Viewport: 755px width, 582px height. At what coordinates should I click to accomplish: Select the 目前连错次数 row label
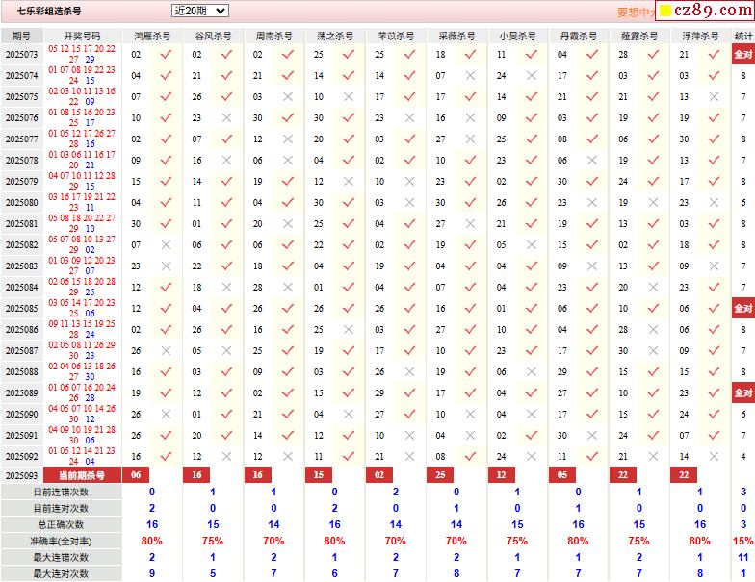pyautogui.click(x=62, y=493)
